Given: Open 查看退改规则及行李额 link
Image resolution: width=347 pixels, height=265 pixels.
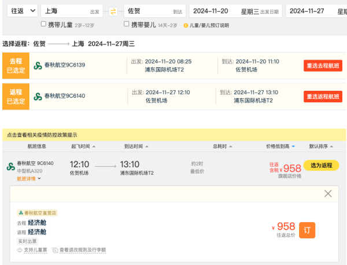Looking at the screenshot, I should [83, 250].
